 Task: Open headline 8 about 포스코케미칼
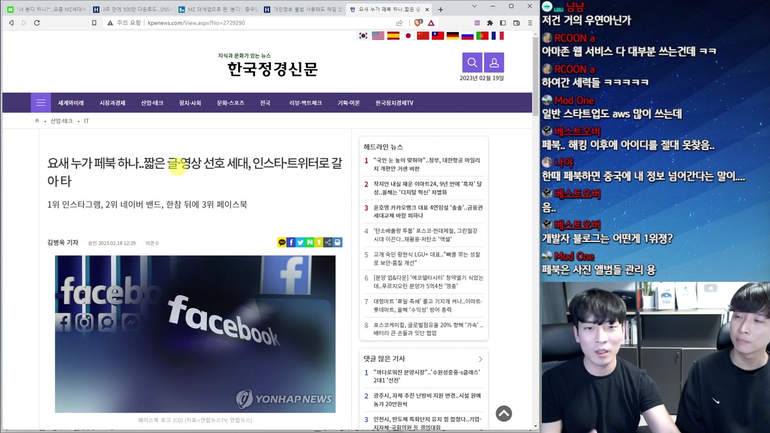click(428, 329)
